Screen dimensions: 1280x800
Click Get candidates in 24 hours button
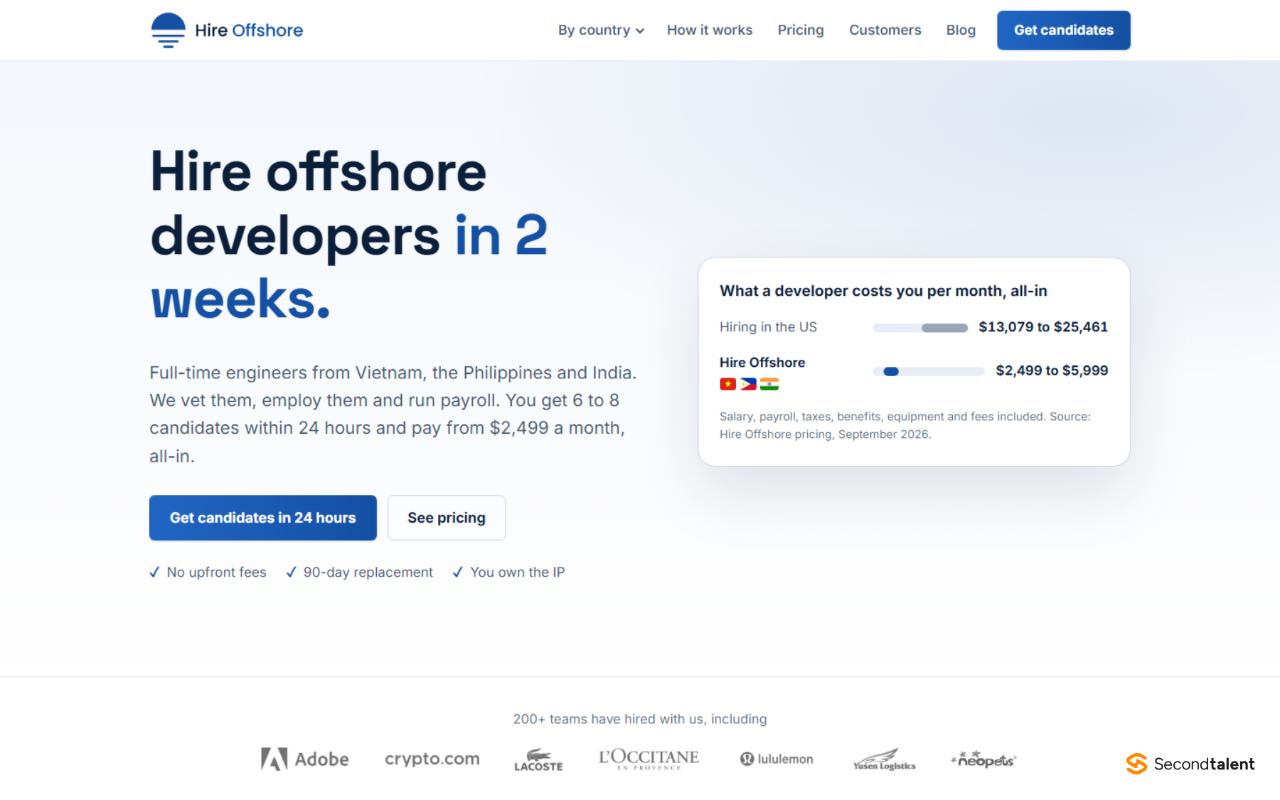point(263,518)
